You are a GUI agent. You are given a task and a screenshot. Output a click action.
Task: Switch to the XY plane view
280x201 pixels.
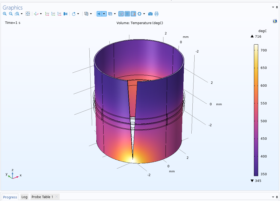47,14
